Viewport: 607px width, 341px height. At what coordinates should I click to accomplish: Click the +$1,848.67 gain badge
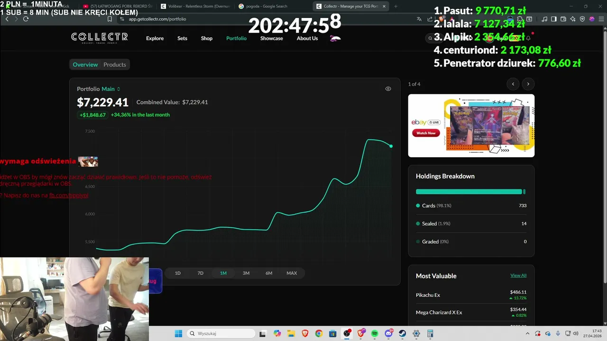click(x=92, y=115)
